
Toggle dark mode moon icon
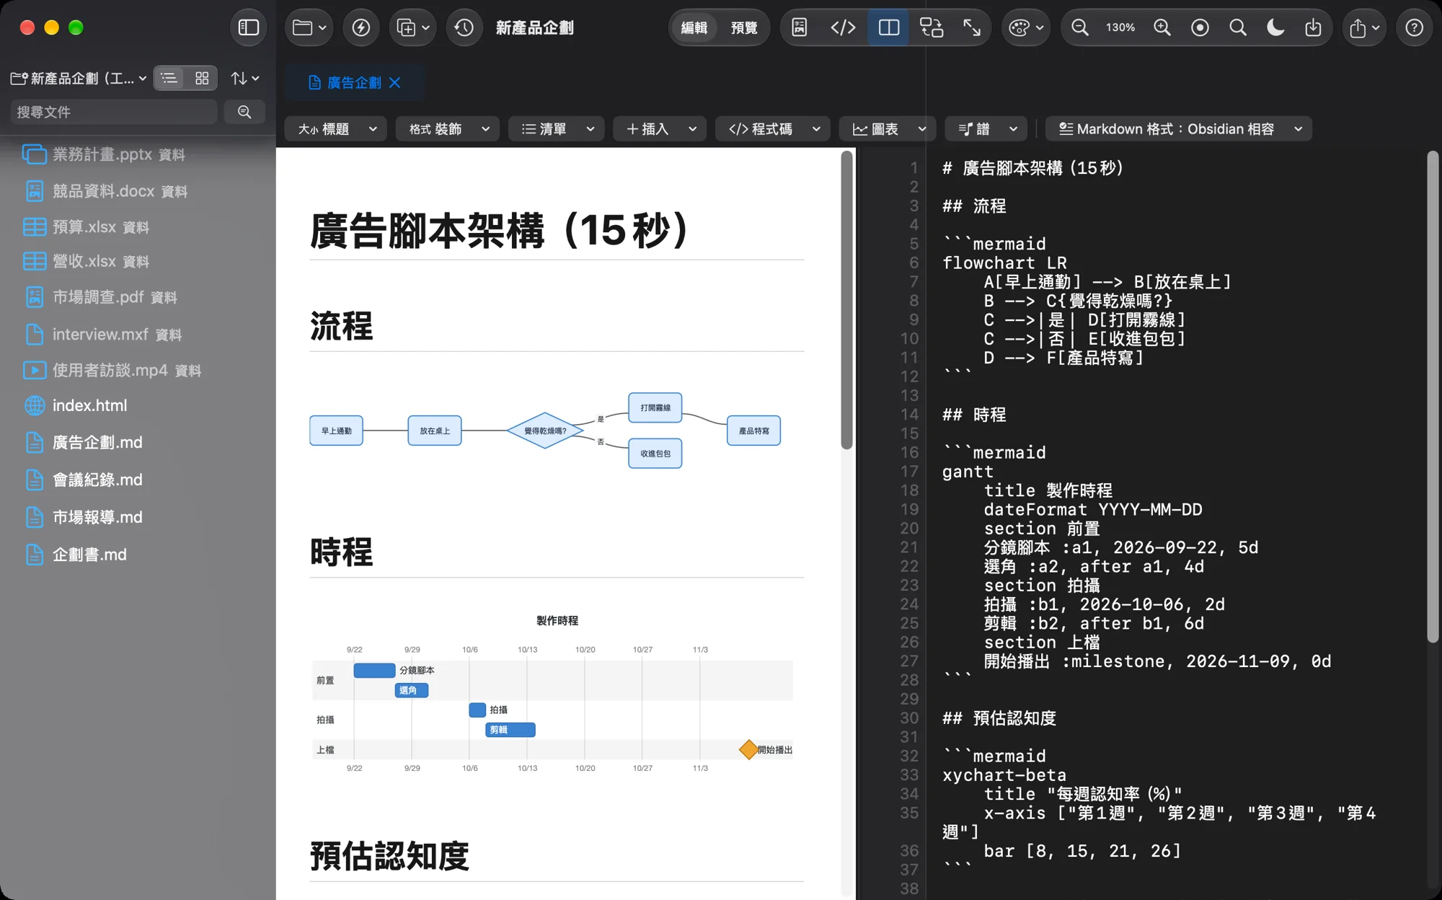1275,27
